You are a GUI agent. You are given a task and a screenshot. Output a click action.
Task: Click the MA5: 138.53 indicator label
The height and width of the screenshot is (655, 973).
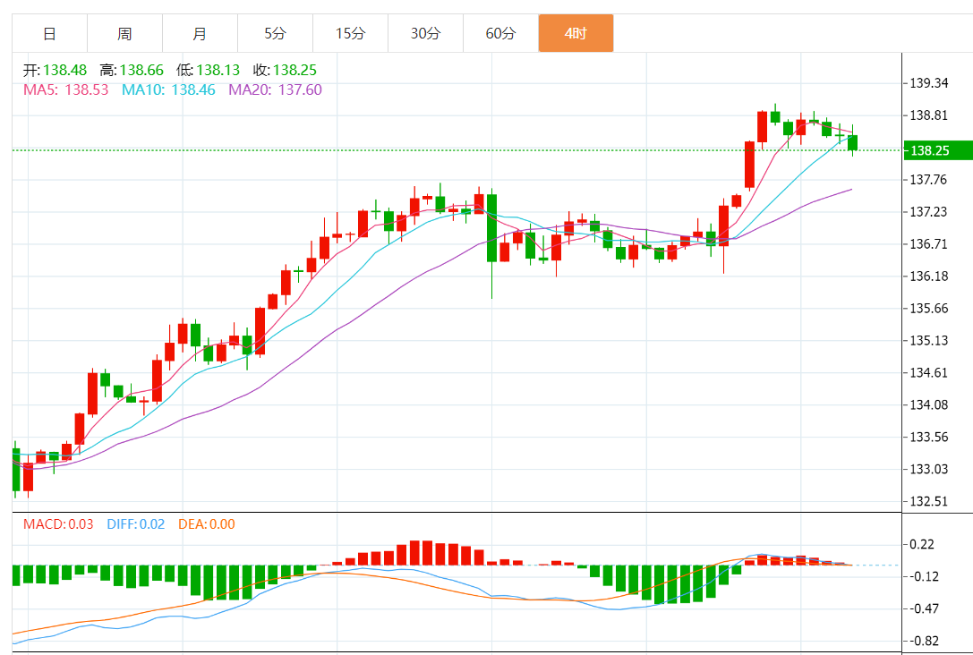(66, 89)
